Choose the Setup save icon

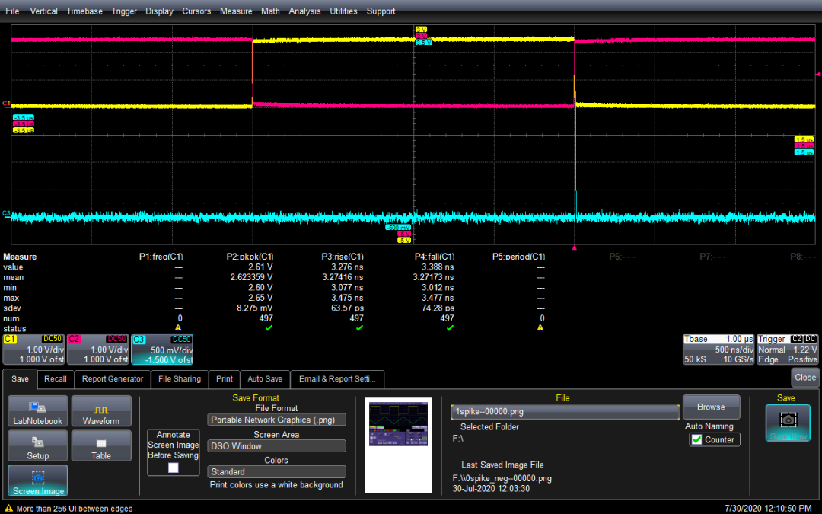click(x=37, y=445)
